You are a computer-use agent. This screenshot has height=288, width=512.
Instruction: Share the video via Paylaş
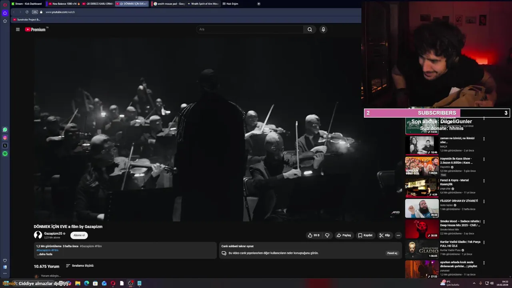point(344,235)
